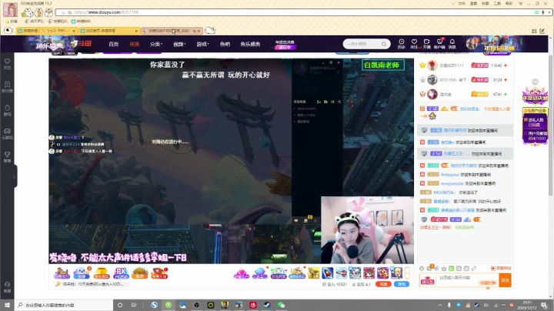
Task: Open the browser profile avatar at top-left
Action: (10, 9)
